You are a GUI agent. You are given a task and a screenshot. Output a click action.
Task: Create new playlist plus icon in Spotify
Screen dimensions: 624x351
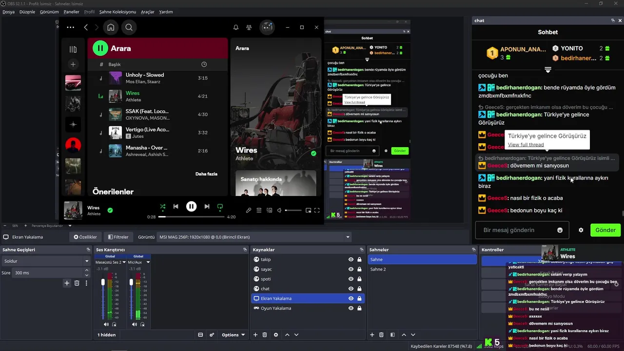coord(73,64)
